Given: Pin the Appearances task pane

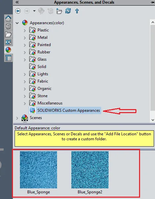Looking at the screenshot, I should [152, 2].
